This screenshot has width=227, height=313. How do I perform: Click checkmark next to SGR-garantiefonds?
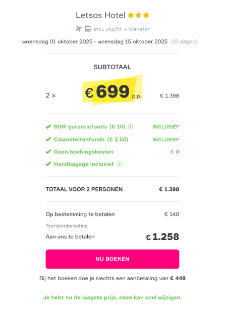coord(48,127)
